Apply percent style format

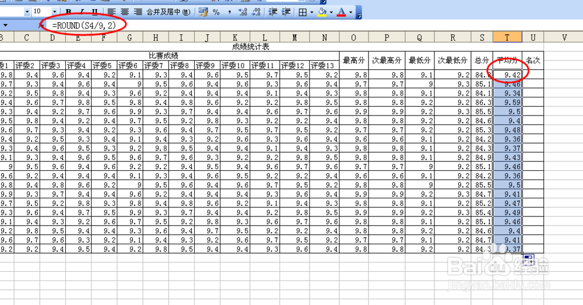(x=216, y=12)
